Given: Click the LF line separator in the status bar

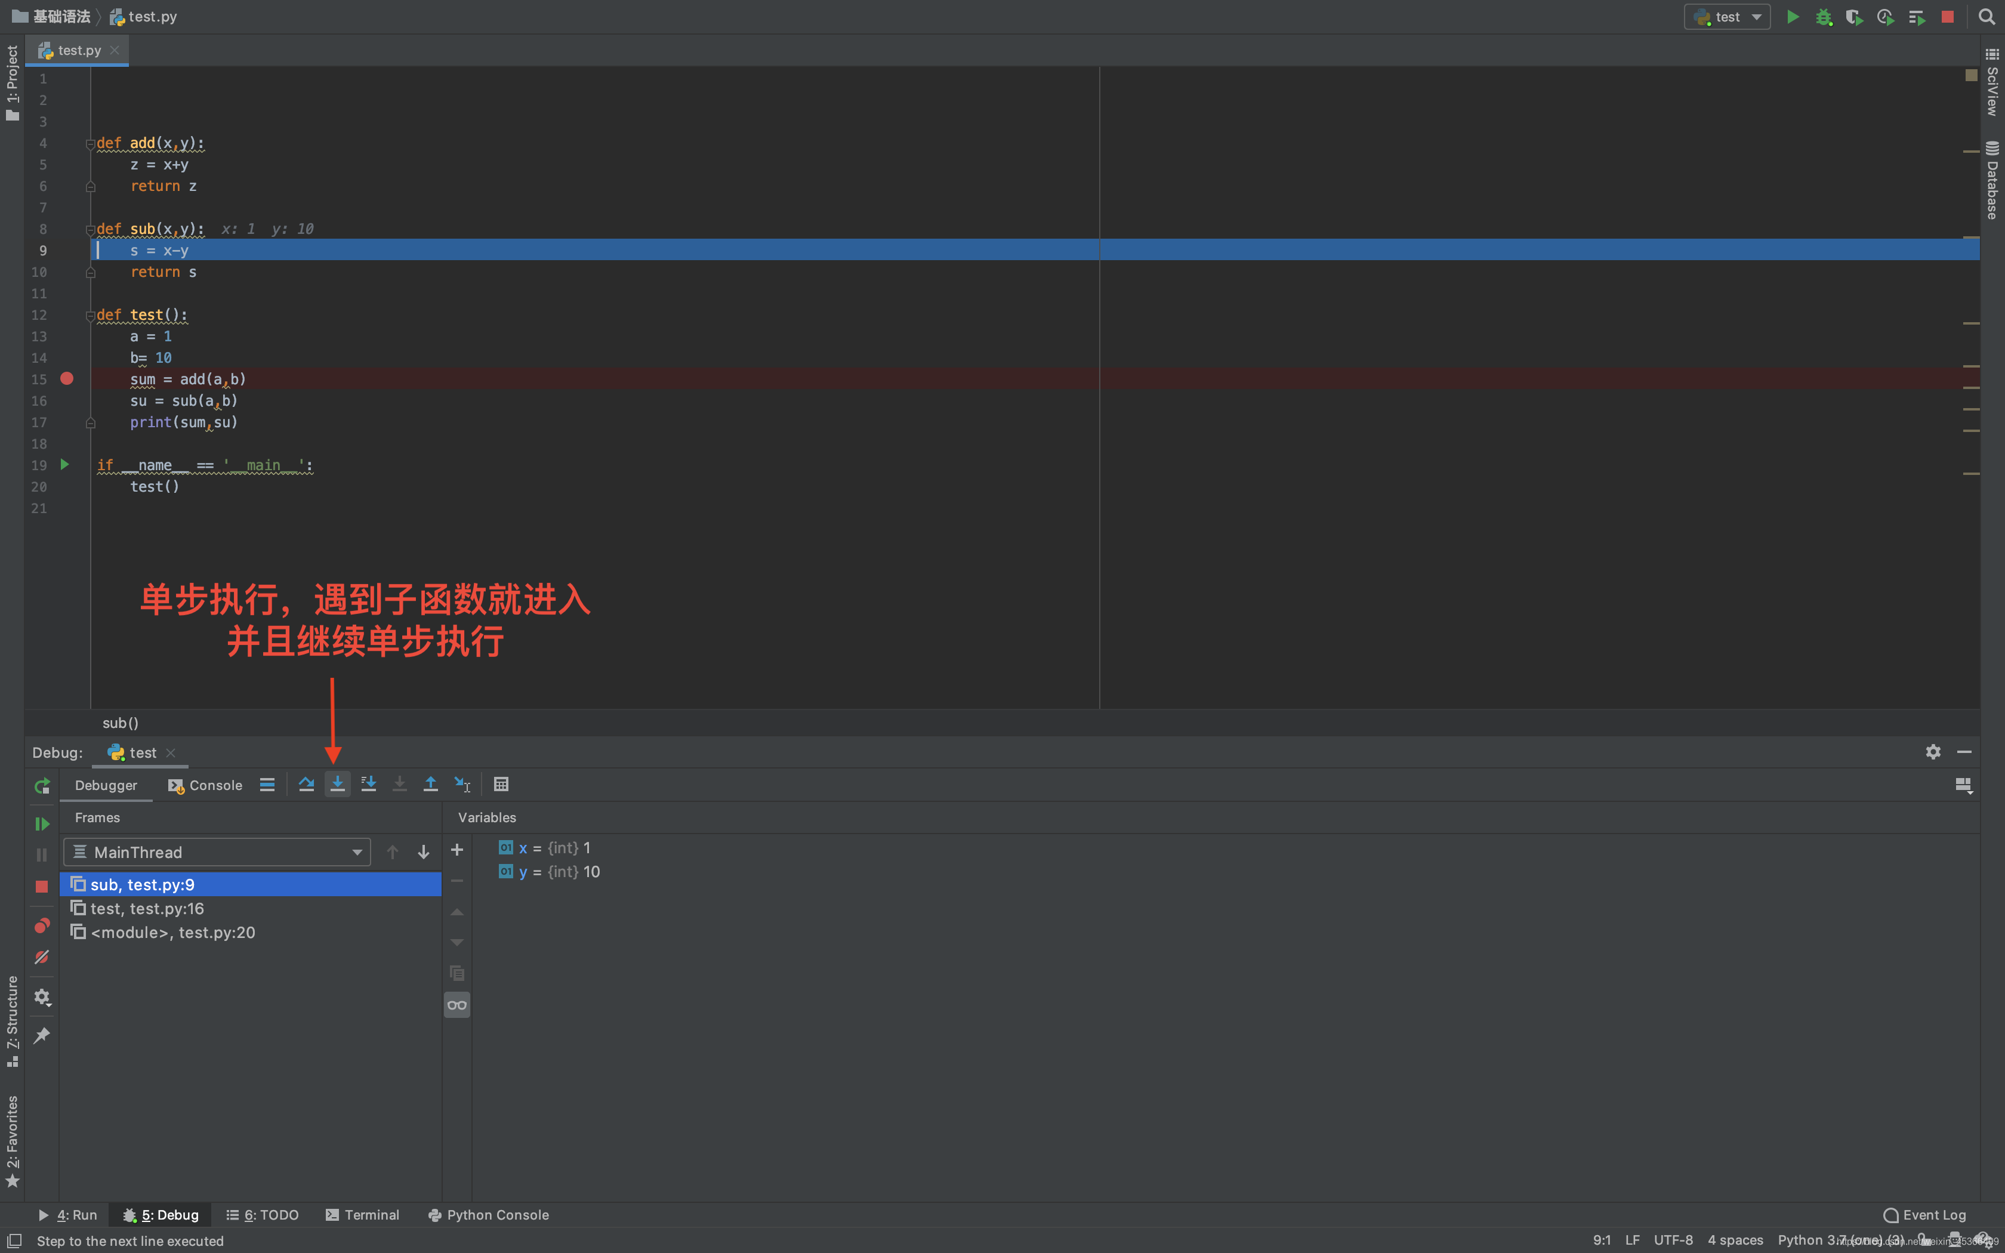Looking at the screenshot, I should [x=1632, y=1240].
